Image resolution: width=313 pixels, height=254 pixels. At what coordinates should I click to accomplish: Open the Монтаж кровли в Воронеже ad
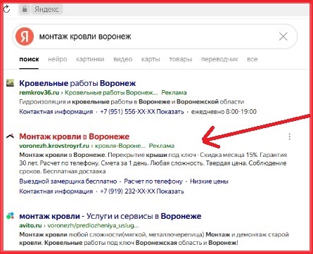[74, 136]
